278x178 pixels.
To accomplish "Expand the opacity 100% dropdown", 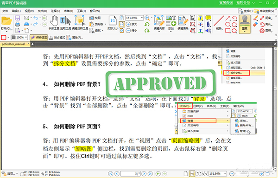I will (x=26, y=38).
